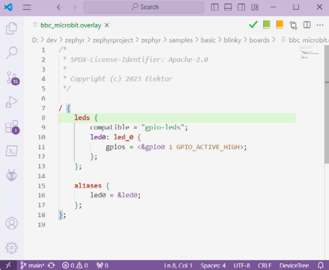
Task: Open the hamburger application menu
Action: pyautogui.click(x=27, y=7)
